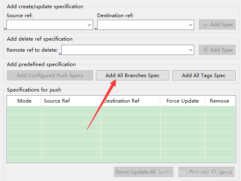The height and width of the screenshot is (181, 241).
Task: Click Add All Branches Spec button
Action: click(132, 76)
